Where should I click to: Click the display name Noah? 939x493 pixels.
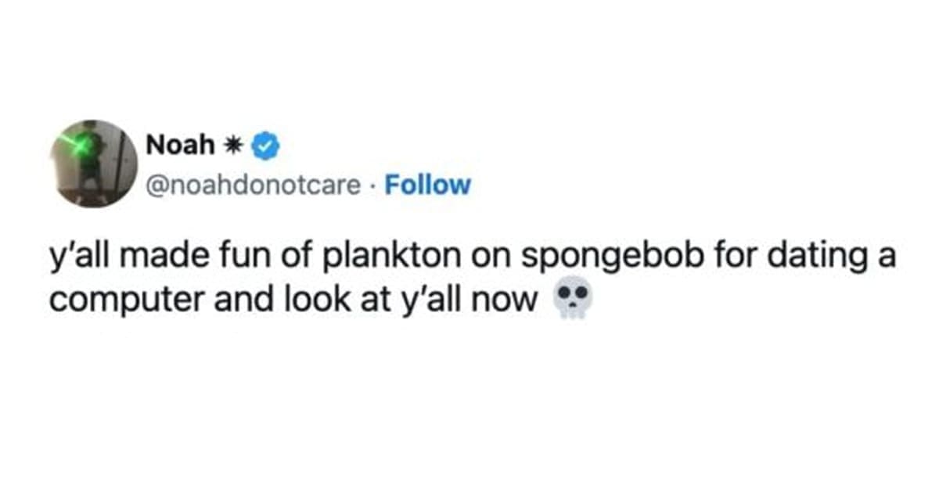pyautogui.click(x=181, y=144)
